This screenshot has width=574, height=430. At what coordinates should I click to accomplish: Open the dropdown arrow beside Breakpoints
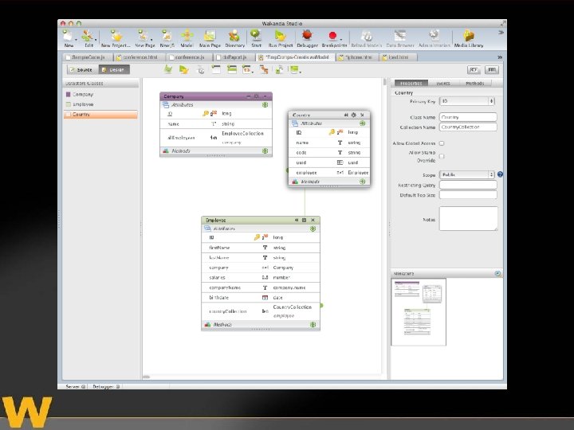point(341,39)
